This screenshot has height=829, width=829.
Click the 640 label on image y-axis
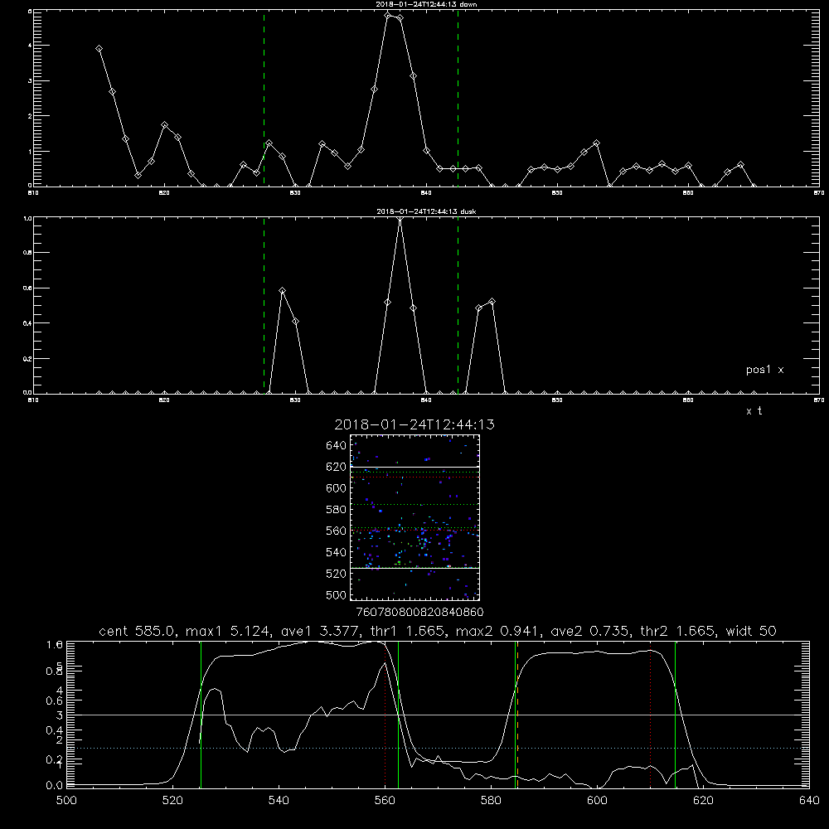pos(337,446)
